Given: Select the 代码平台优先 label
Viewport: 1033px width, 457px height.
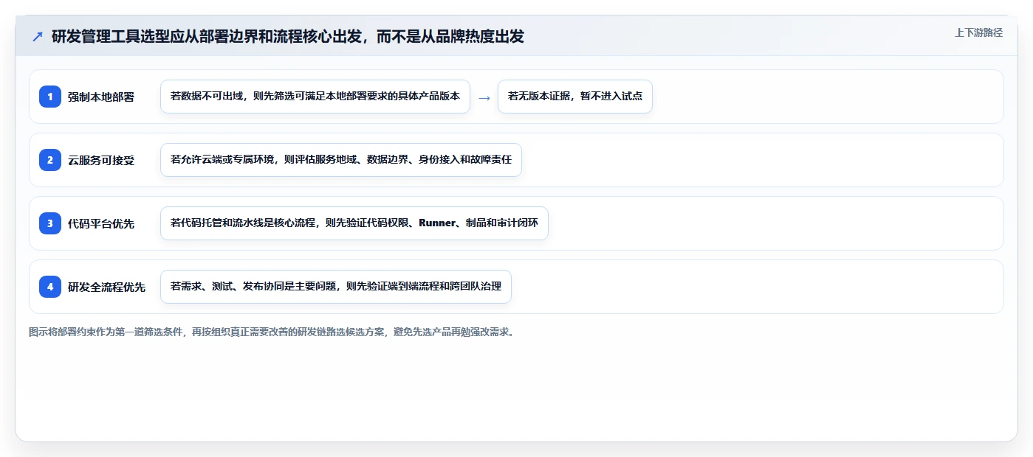Looking at the screenshot, I should (101, 224).
